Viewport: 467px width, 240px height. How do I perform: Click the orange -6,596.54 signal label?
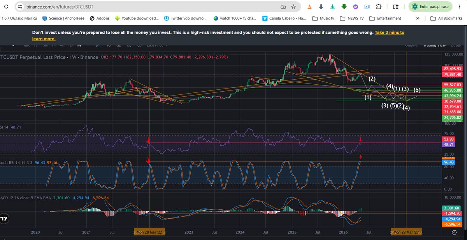pyautogui.click(x=453, y=224)
